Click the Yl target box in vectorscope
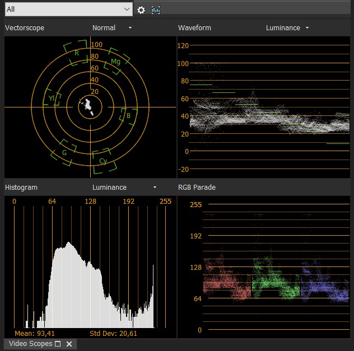The image size is (354, 351). click(x=52, y=100)
